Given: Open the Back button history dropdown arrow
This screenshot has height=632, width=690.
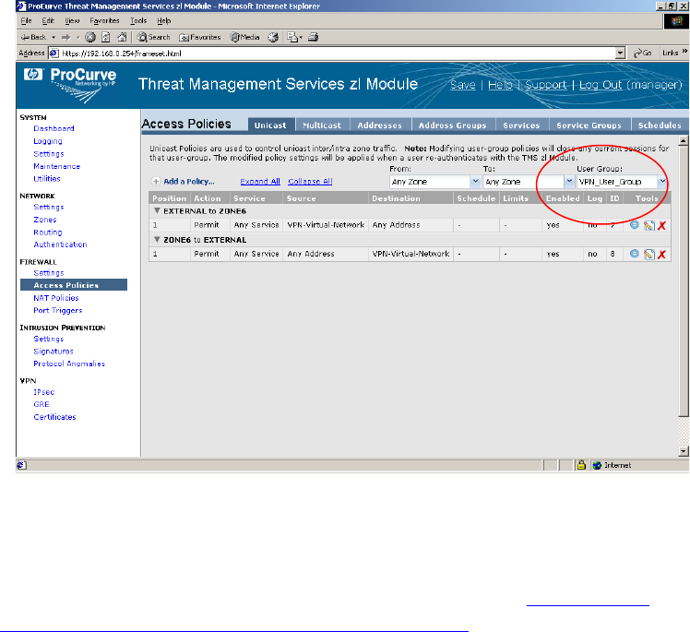Looking at the screenshot, I should (x=54, y=38).
